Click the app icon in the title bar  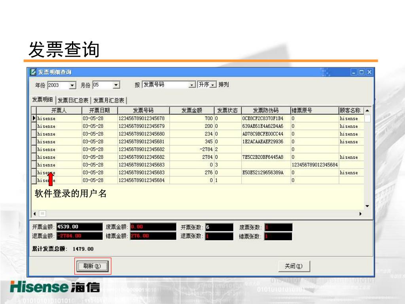click(33, 72)
